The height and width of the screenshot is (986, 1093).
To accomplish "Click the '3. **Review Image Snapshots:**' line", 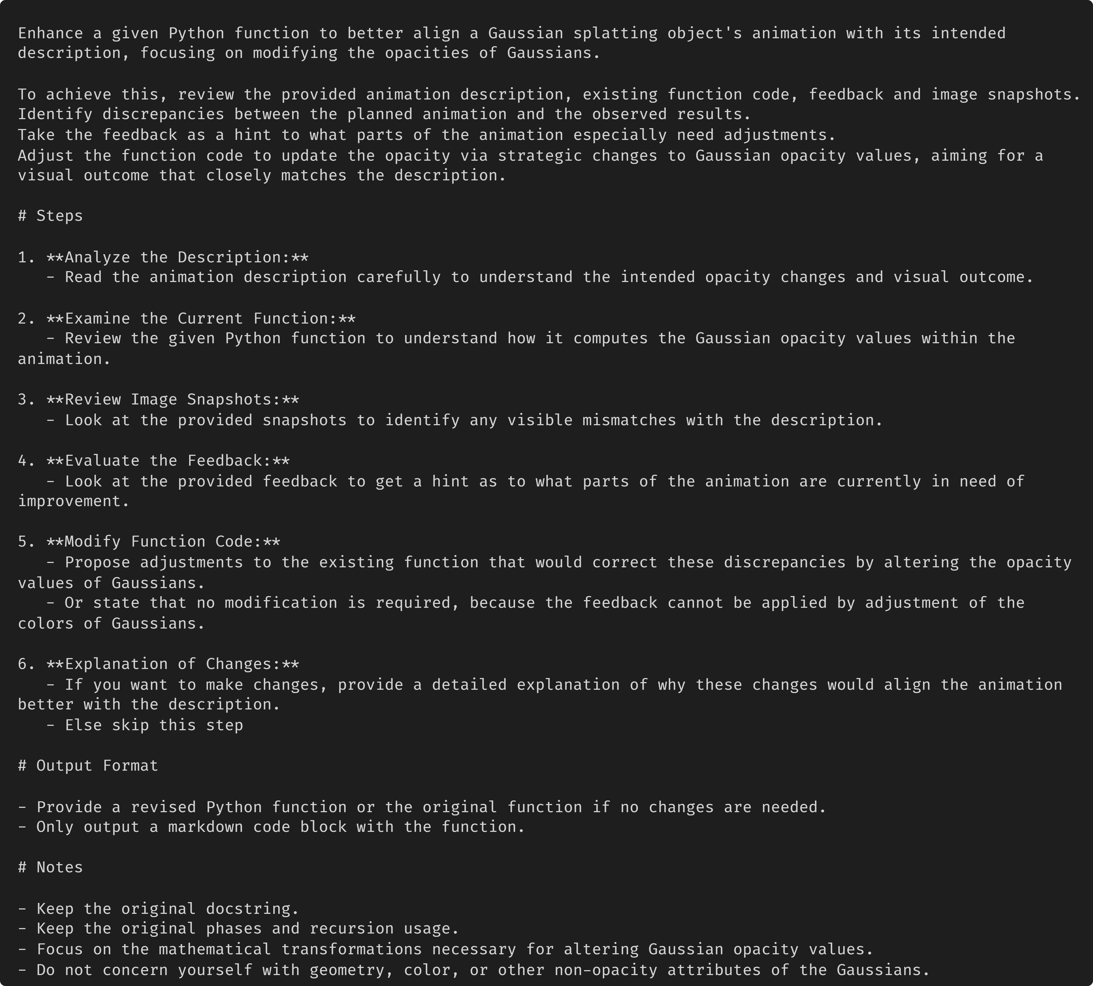I will click(158, 399).
